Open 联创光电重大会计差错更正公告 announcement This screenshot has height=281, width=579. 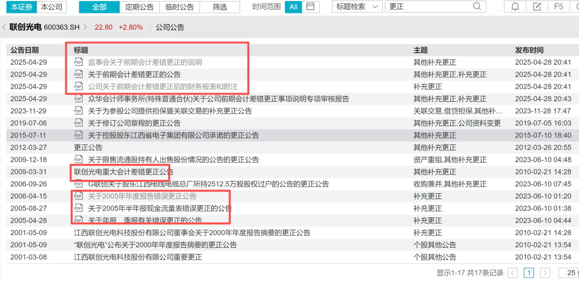click(x=124, y=172)
